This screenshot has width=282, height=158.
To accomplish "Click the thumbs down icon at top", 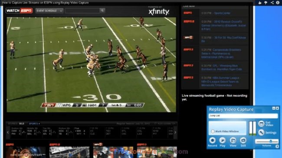I will click(x=266, y=3).
